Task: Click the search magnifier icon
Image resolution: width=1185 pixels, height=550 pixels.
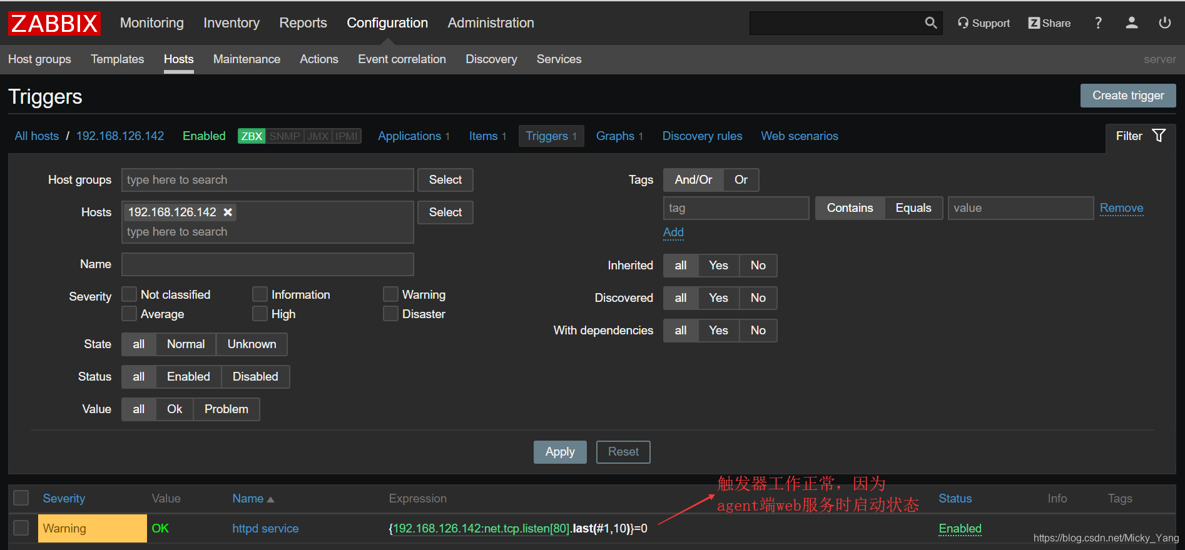Action: 931,23
